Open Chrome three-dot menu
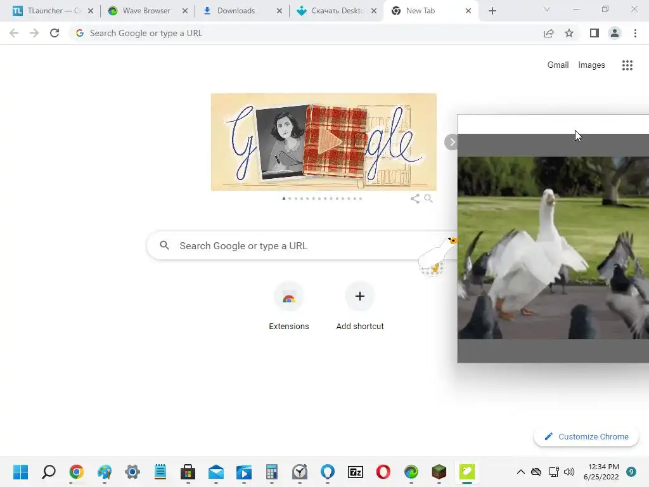 pyautogui.click(x=635, y=33)
